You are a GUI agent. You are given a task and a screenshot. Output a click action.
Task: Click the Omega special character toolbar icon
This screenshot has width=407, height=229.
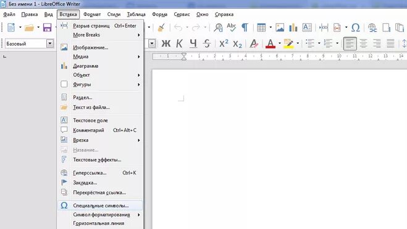click(356, 28)
